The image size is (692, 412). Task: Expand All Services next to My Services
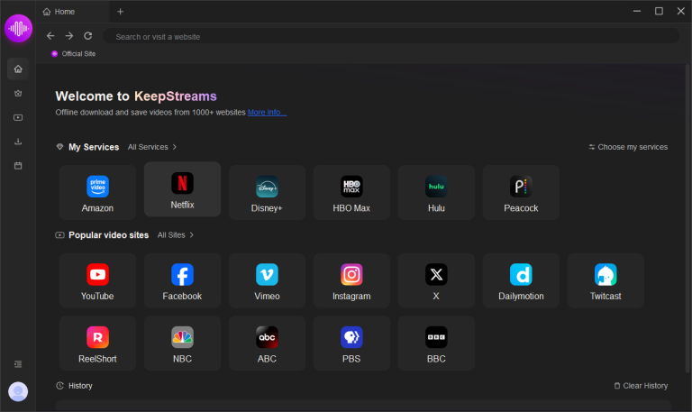[152, 147]
